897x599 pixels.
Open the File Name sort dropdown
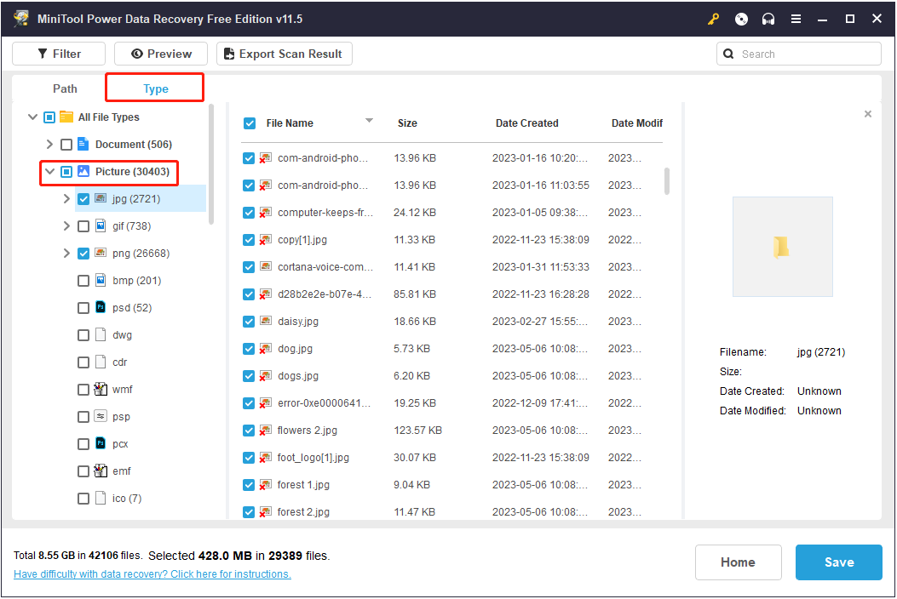coord(369,121)
